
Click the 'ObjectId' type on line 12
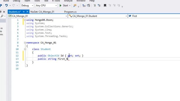(x=53, y=56)
